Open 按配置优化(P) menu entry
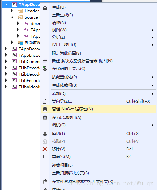The width and height of the screenshot is (157, 190). [x=98, y=77]
